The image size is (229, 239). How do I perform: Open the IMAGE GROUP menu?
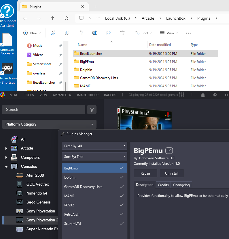pyautogui.click(x=88, y=95)
